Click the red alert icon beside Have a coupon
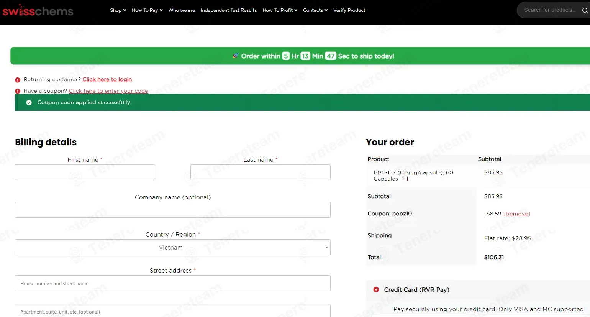This screenshot has height=317, width=590. [x=18, y=91]
